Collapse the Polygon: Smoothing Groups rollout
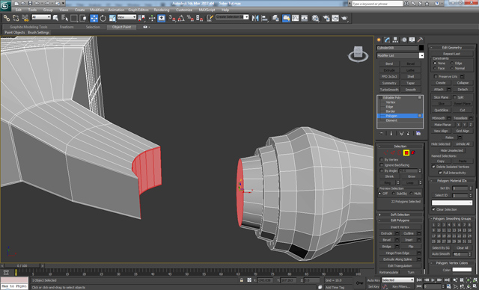The image size is (479, 290). coord(451,219)
